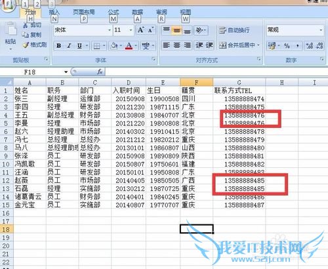Open the View (视图) tab
Image resolution: width=328 pixels, height=269 pixels.
pyautogui.click(x=186, y=12)
